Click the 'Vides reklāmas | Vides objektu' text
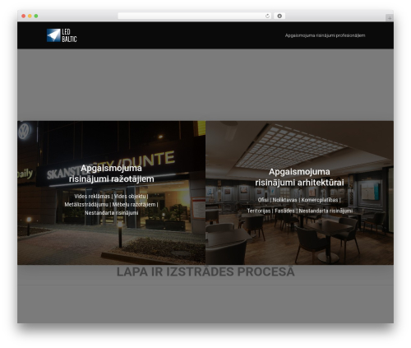This screenshot has height=348, width=411. click(x=111, y=197)
